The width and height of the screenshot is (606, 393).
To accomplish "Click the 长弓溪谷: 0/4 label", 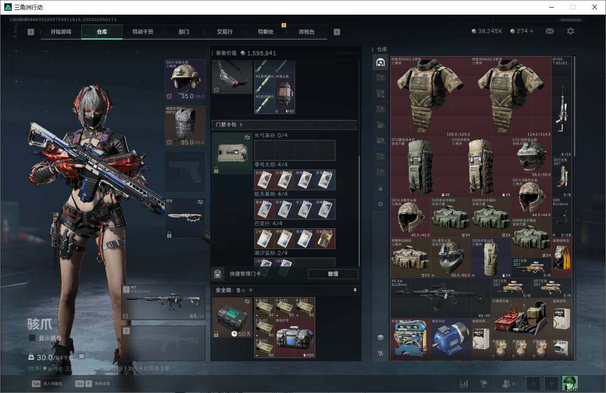I will click(x=271, y=136).
